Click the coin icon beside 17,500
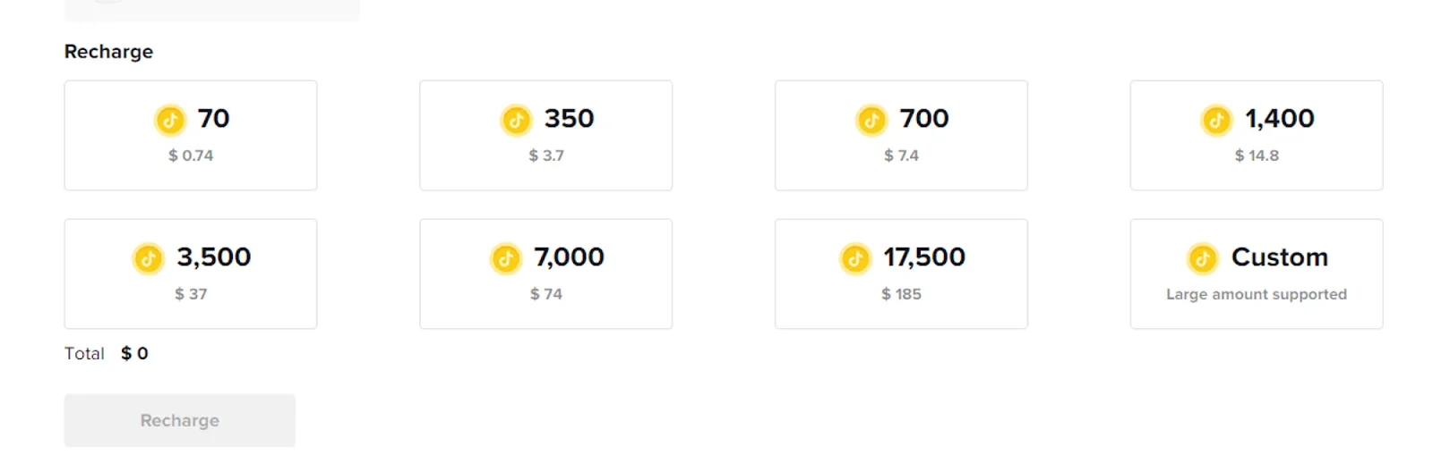The image size is (1433, 463). pyautogui.click(x=855, y=259)
